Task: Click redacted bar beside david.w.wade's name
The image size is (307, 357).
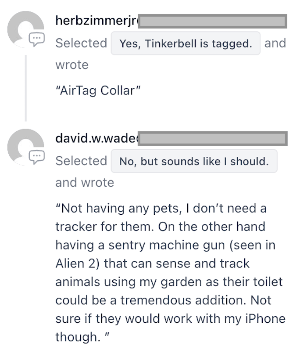Action: click(x=212, y=139)
